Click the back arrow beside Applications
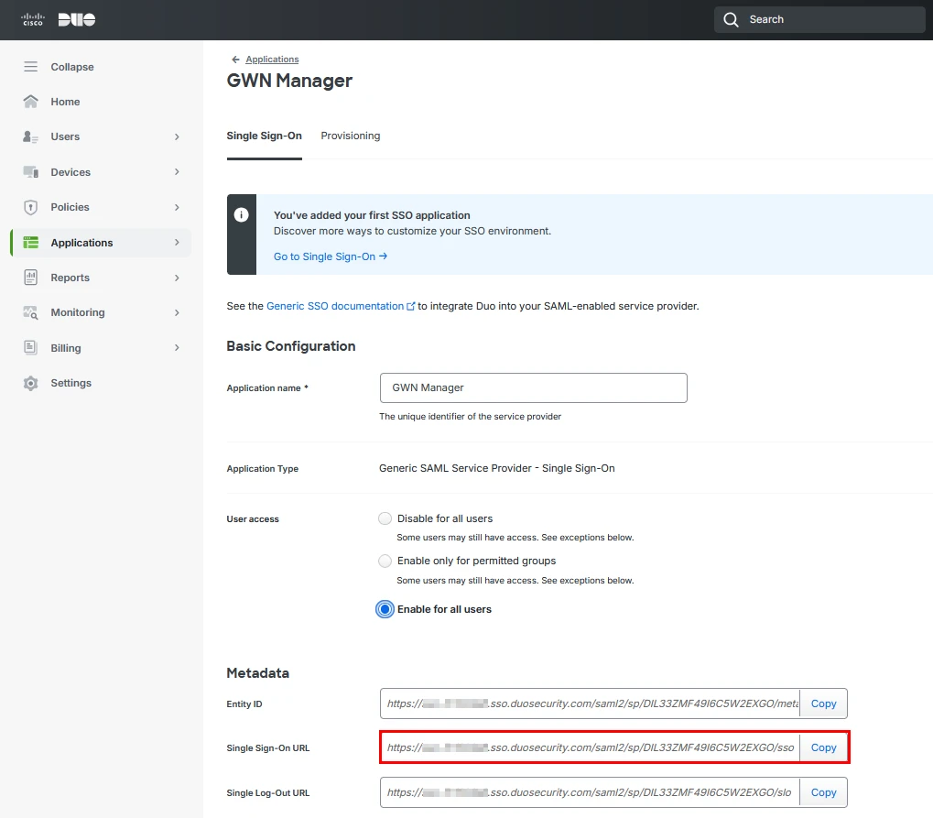Screen dimensions: 933x818 point(235,60)
